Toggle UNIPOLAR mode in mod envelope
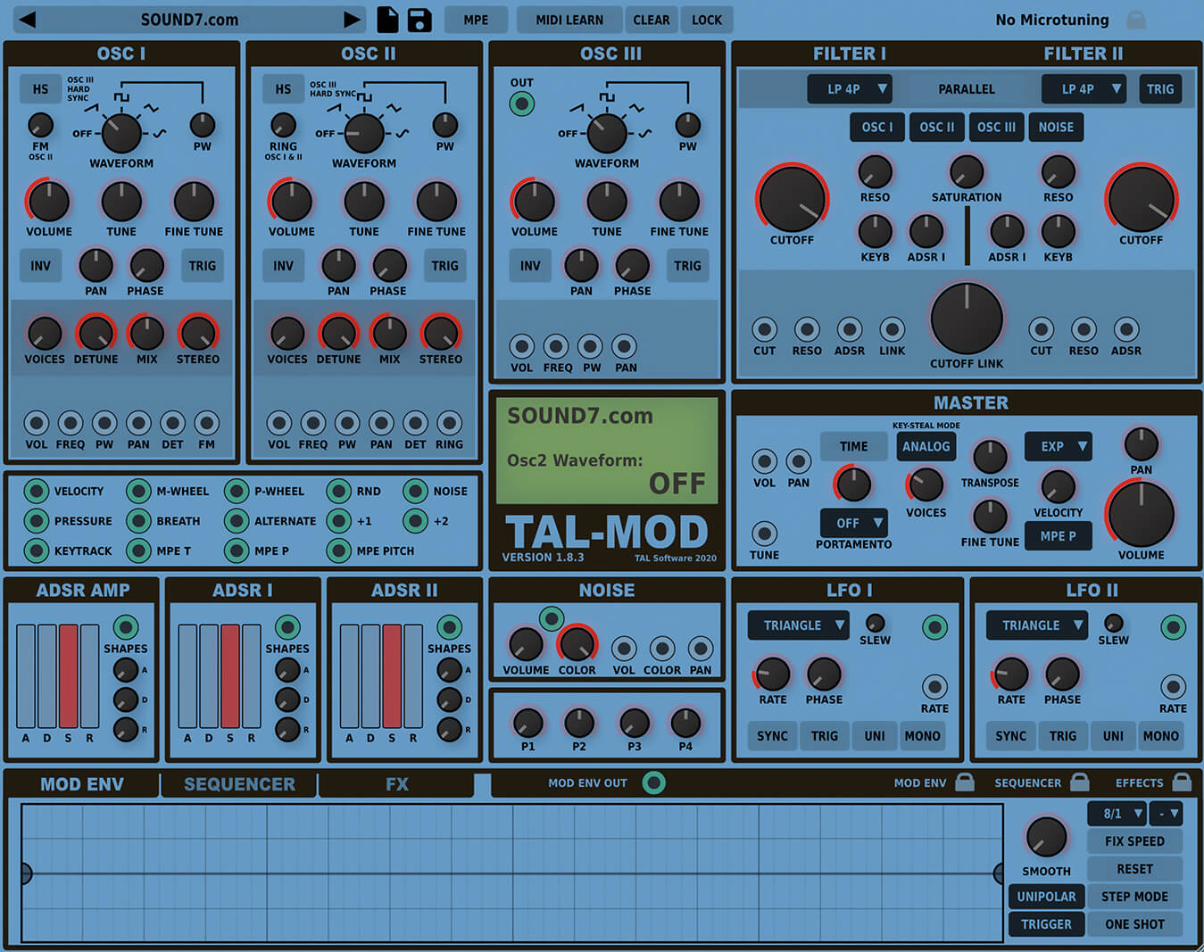The width and height of the screenshot is (1204, 952). [1046, 897]
